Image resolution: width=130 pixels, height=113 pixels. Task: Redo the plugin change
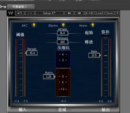coord(30,13)
